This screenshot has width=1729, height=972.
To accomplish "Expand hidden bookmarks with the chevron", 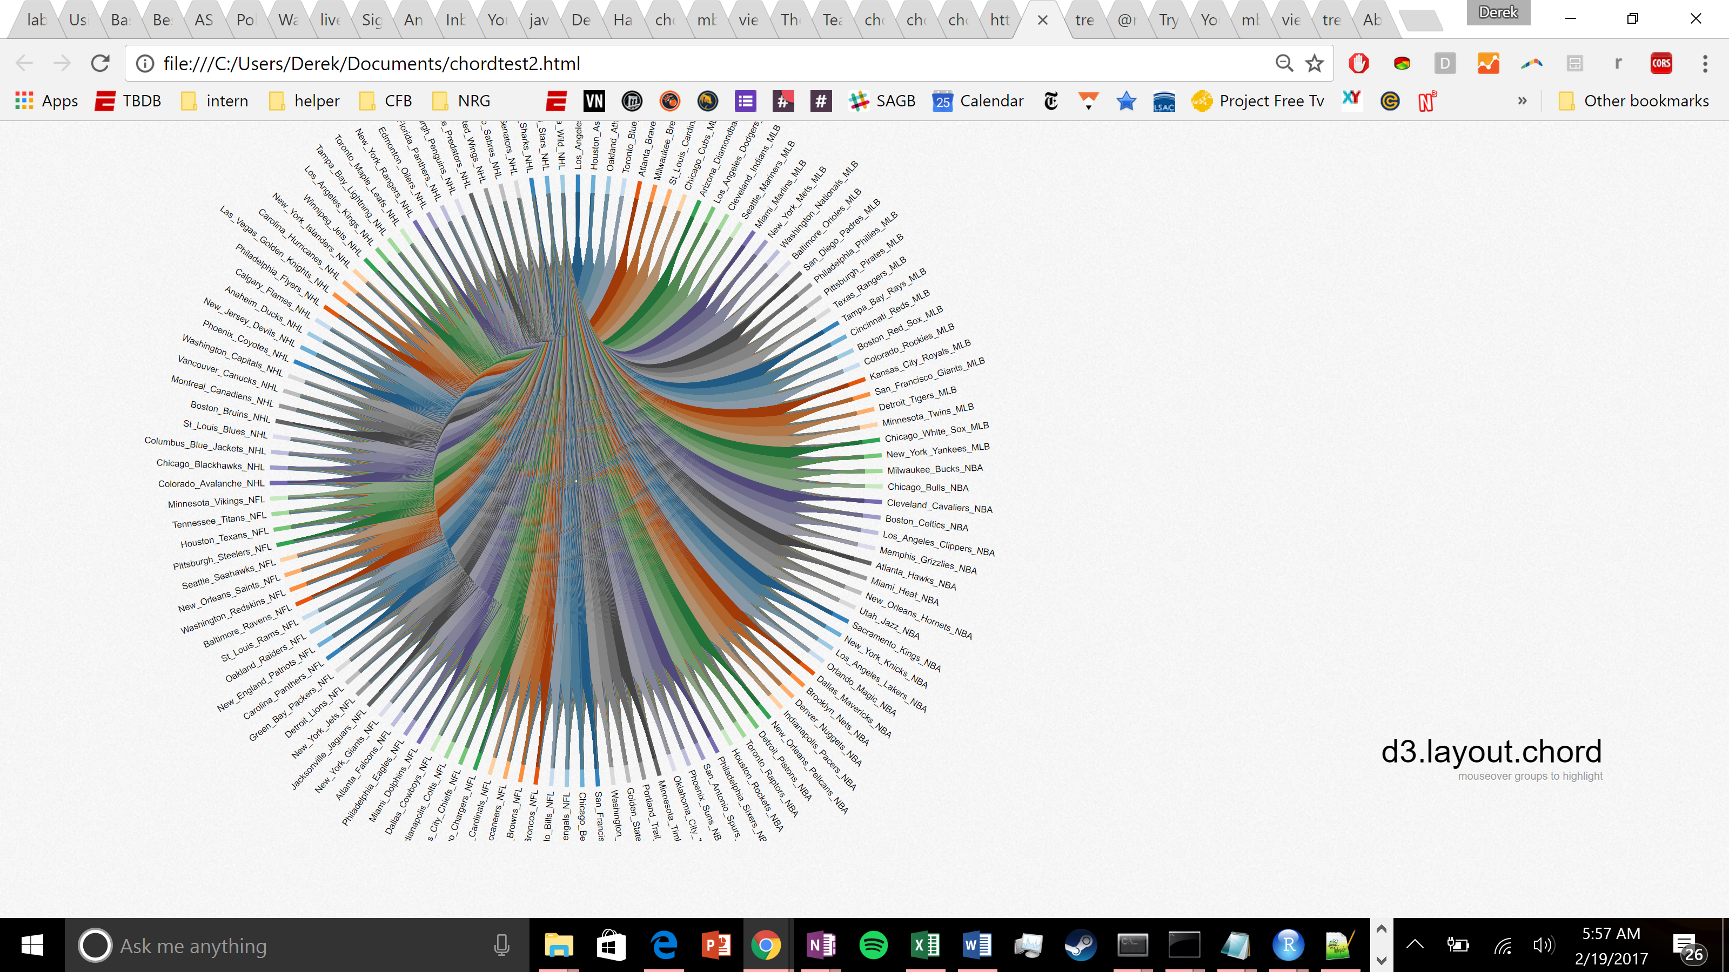I will [x=1522, y=102].
